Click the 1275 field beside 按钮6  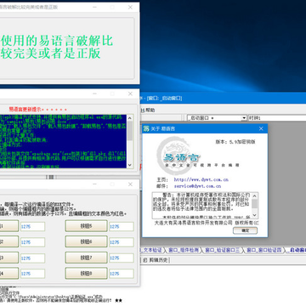122,242
